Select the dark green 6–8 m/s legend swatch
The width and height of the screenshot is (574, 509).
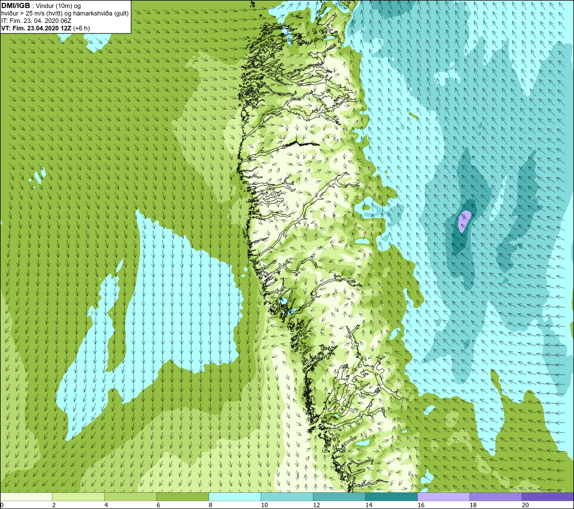183,496
